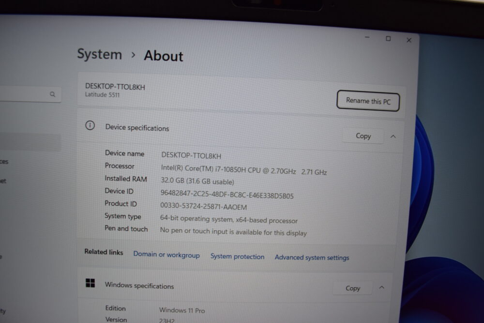Copy the Windows specifications
The image size is (484, 323).
click(x=353, y=288)
